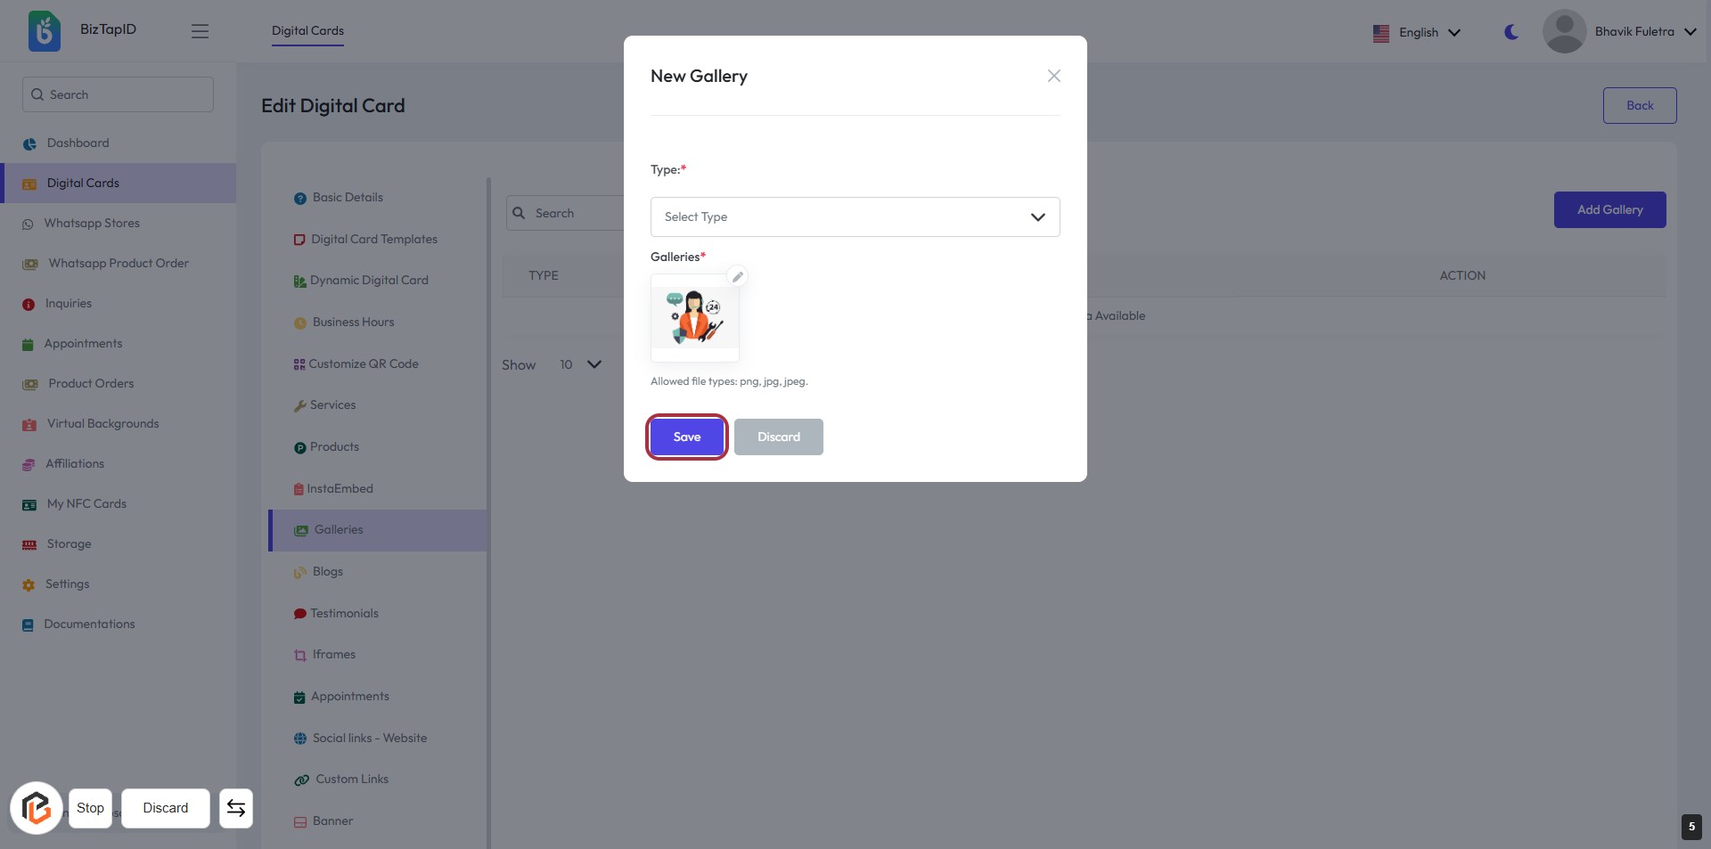The image size is (1711, 849).
Task: Click the Discard button in the dialog
Action: pos(778,437)
